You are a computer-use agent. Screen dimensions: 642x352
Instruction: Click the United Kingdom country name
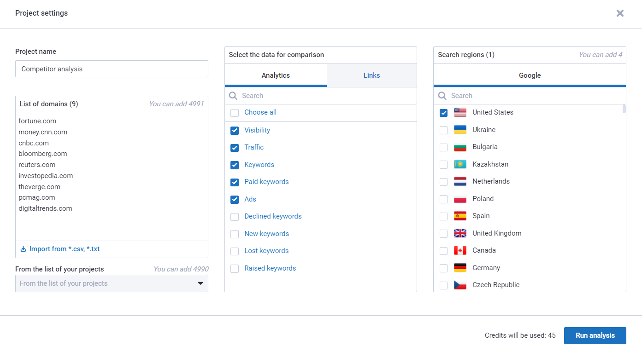[x=497, y=233]
